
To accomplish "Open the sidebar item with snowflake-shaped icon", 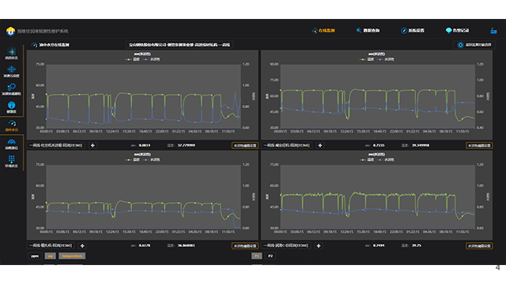I will coord(12,72).
